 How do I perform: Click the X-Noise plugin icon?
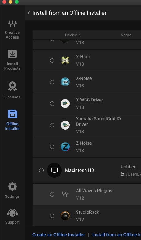(65, 82)
